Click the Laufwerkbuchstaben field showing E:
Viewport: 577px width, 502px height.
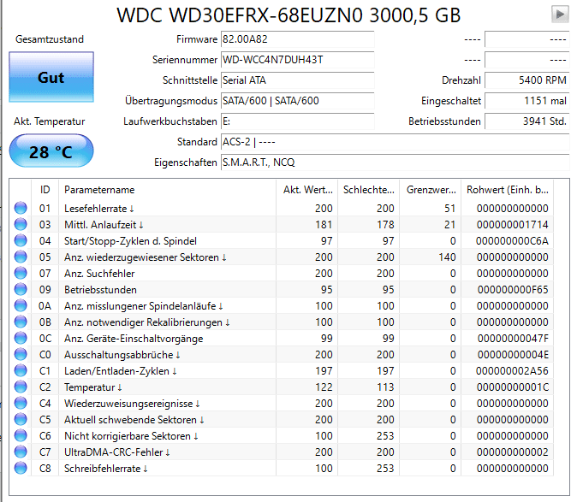297,121
